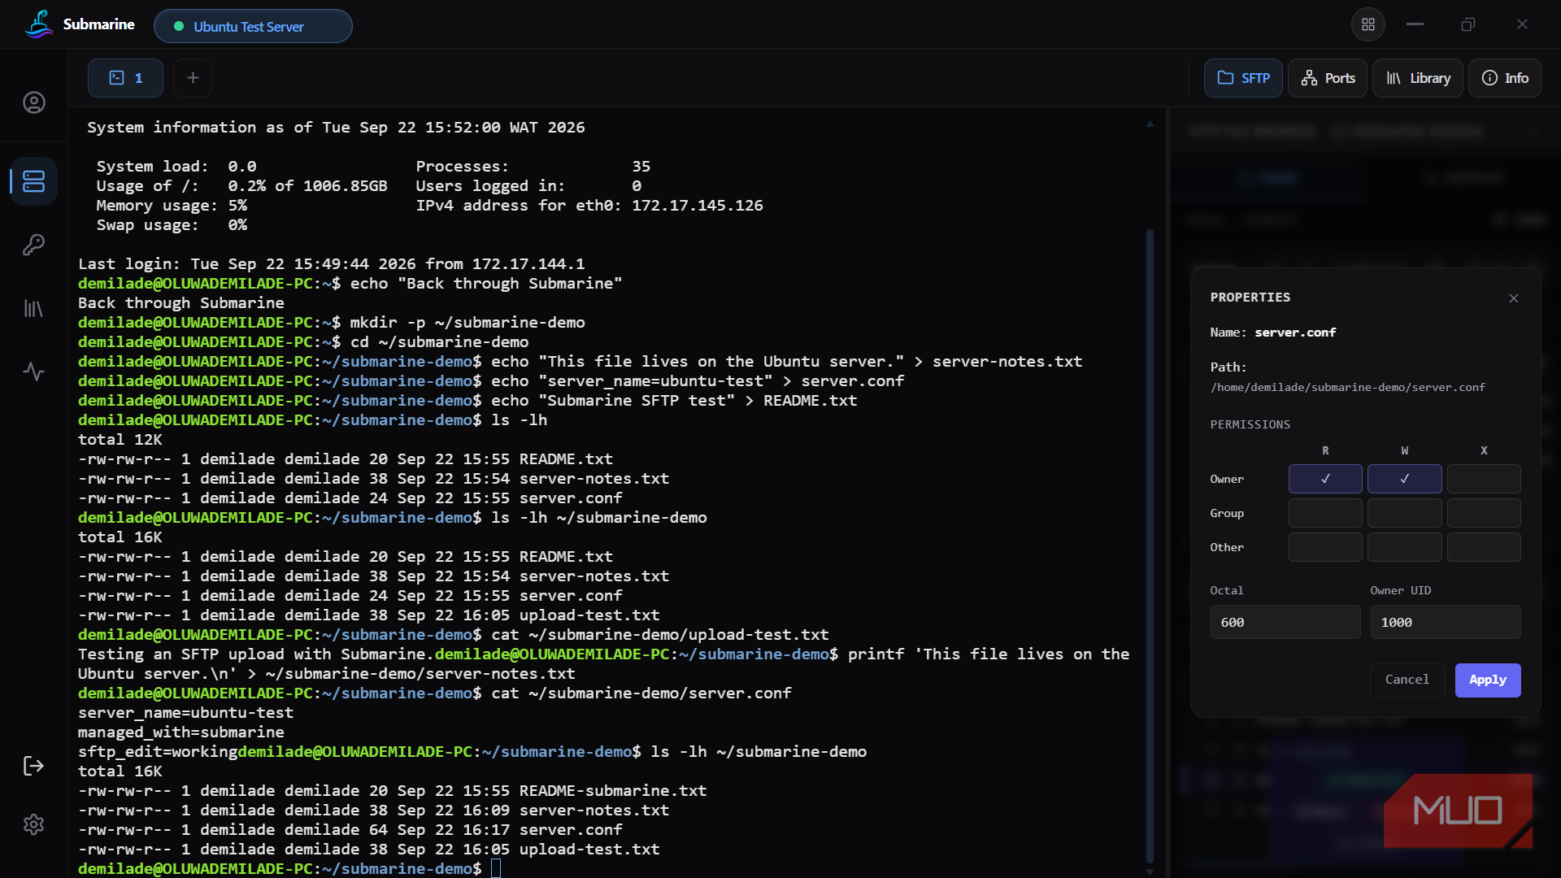Toggle Owner write permission checkbox
1561x878 pixels.
point(1404,479)
